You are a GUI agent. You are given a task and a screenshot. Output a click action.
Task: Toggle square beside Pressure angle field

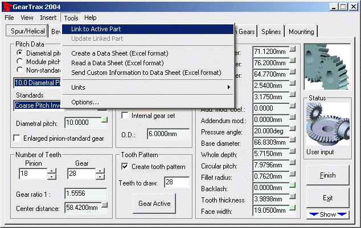pyautogui.click(x=293, y=128)
